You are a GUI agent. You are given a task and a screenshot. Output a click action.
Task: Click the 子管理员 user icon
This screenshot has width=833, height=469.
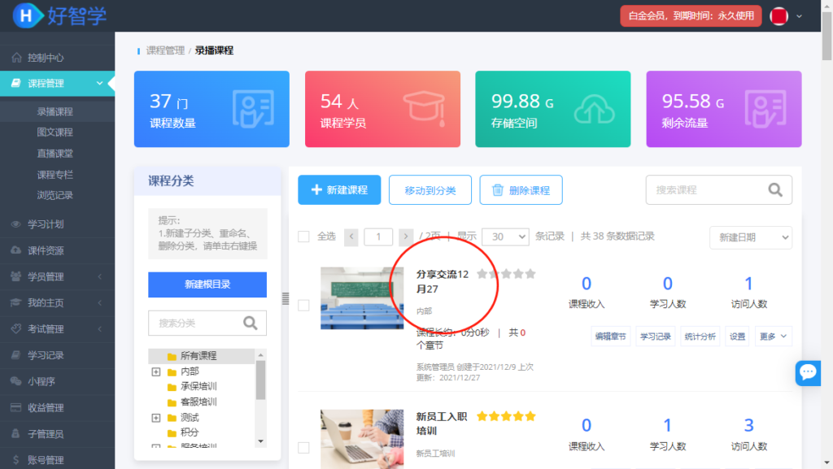pos(16,433)
